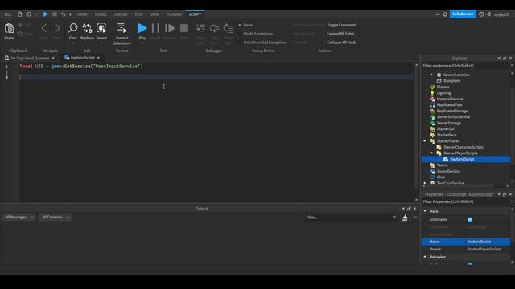
Task: Start the big blue Play button
Action: coord(142,28)
